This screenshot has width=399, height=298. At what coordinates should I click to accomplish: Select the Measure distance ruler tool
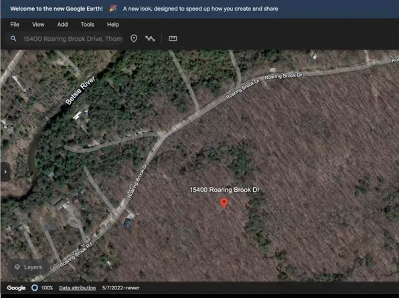(x=173, y=39)
